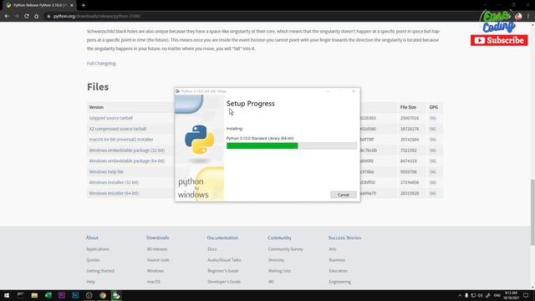
Task: Open the About footer heading
Action: 92,237
